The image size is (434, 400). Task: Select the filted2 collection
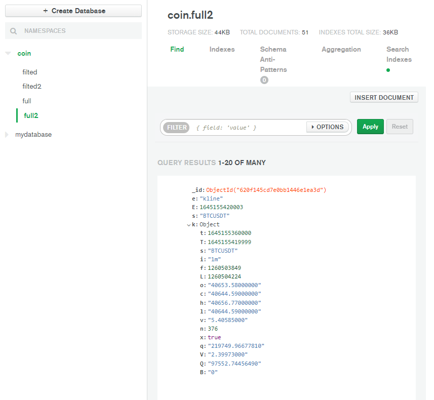pos(32,87)
